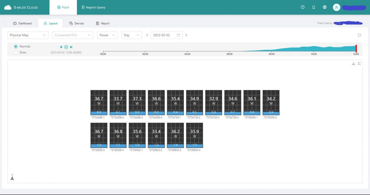Open the Connected DTU dropdown
This screenshot has width=370, height=195.
[x=73, y=35]
